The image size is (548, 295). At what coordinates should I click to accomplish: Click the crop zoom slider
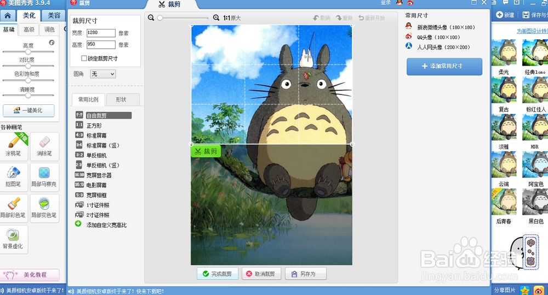click(x=183, y=18)
